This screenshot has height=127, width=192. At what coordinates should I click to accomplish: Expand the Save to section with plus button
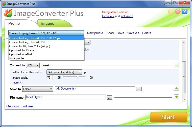[x=176, y=88]
